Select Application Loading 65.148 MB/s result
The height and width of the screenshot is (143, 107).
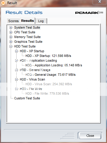pyautogui.click(x=54, y=65)
